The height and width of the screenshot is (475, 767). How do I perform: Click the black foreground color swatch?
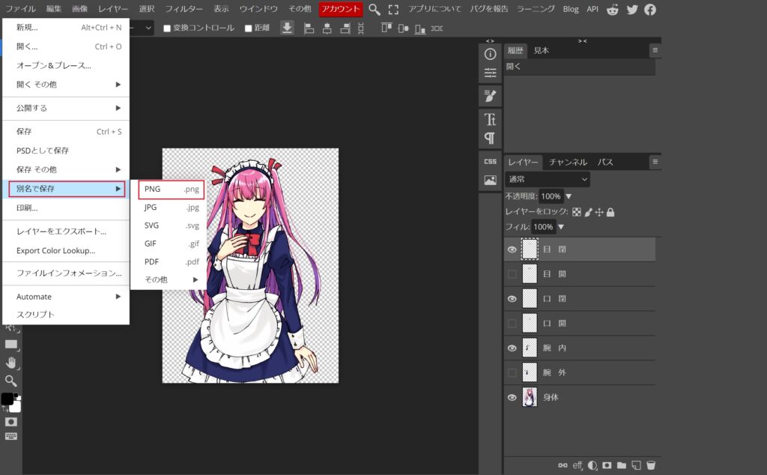pos(7,399)
